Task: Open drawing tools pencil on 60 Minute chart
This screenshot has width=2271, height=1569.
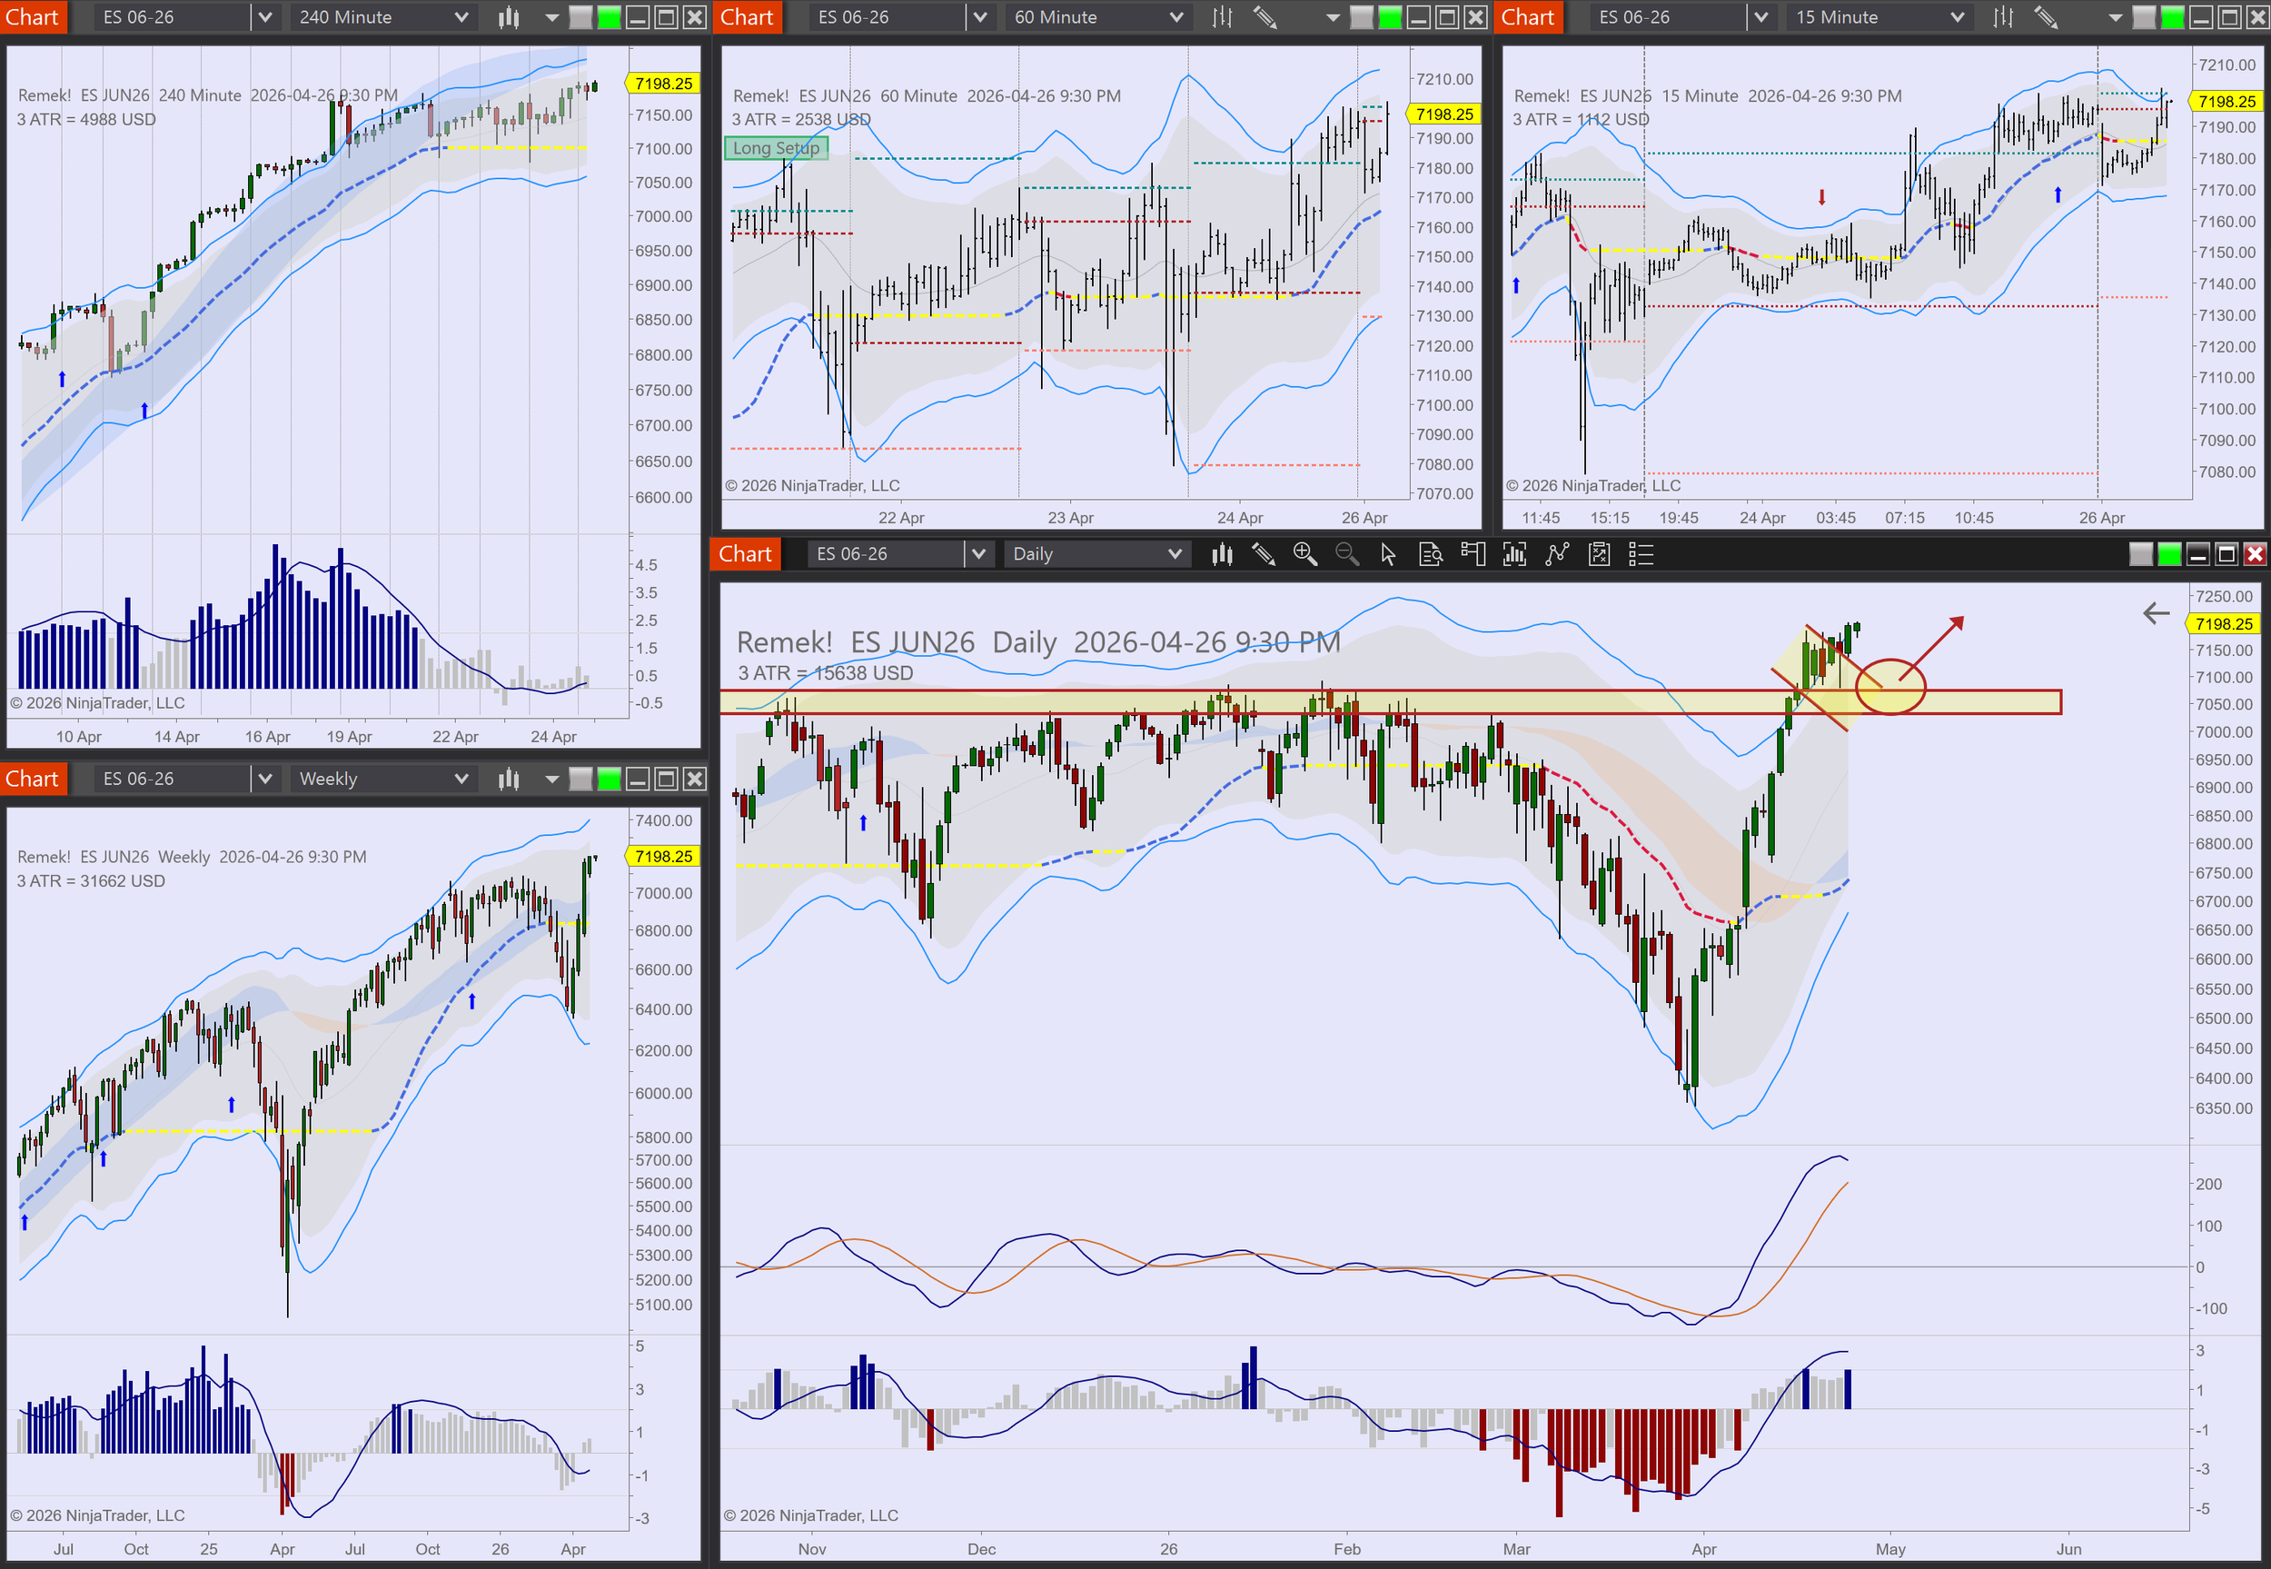Action: click(x=1264, y=16)
